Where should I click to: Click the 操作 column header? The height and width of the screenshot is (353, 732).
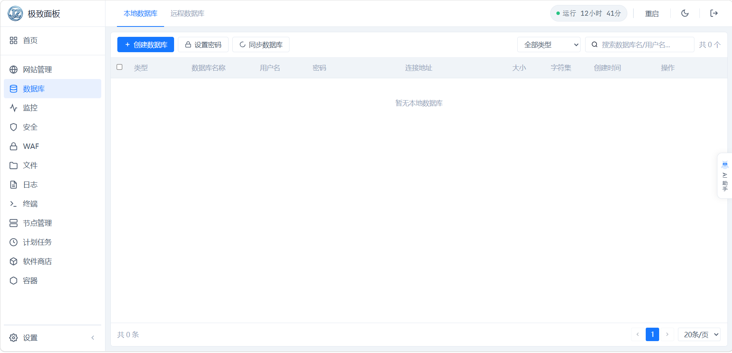668,68
